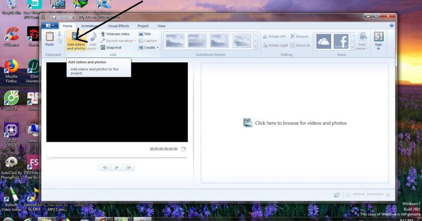Open the Movie Maker file menu button
422x221 pixels.
[49, 26]
